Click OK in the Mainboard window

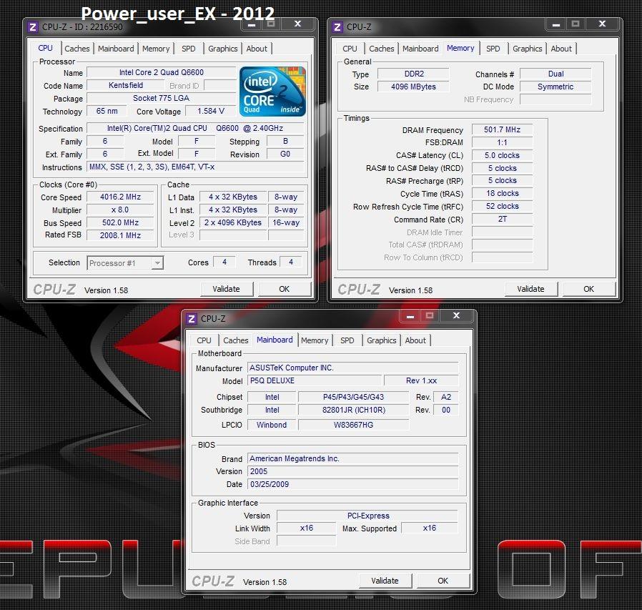pyautogui.click(x=443, y=581)
